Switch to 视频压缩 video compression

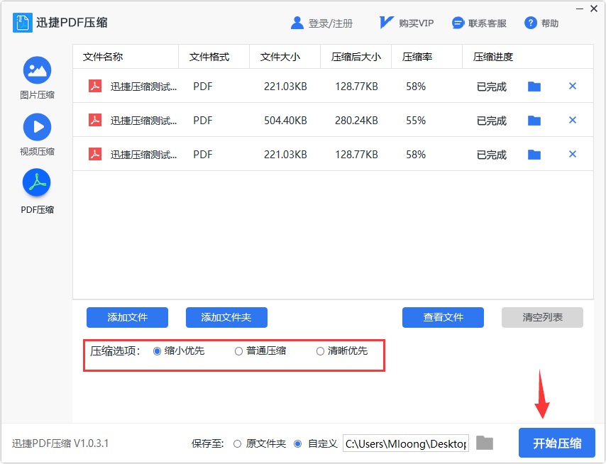click(37, 135)
